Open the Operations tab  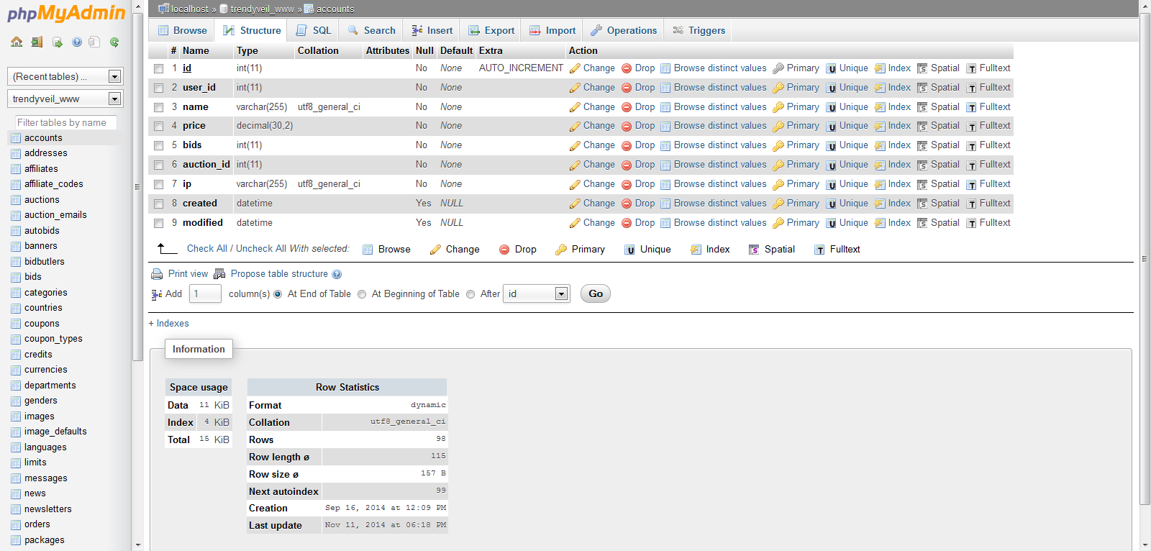point(623,30)
